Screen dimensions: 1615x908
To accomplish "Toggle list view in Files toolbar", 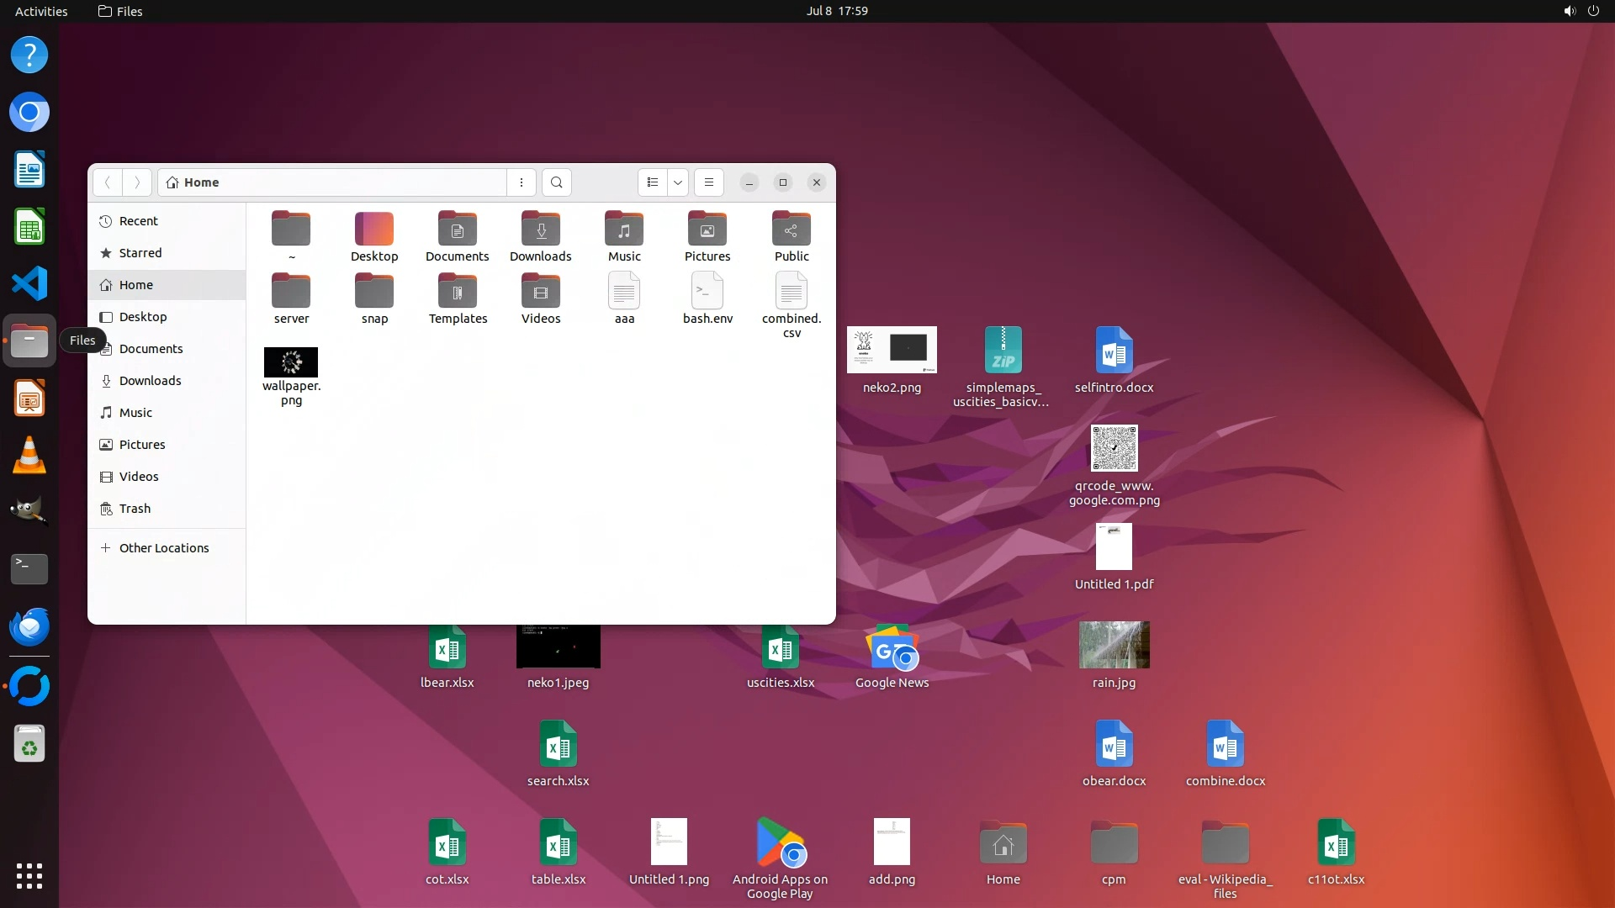I will 653,182.
